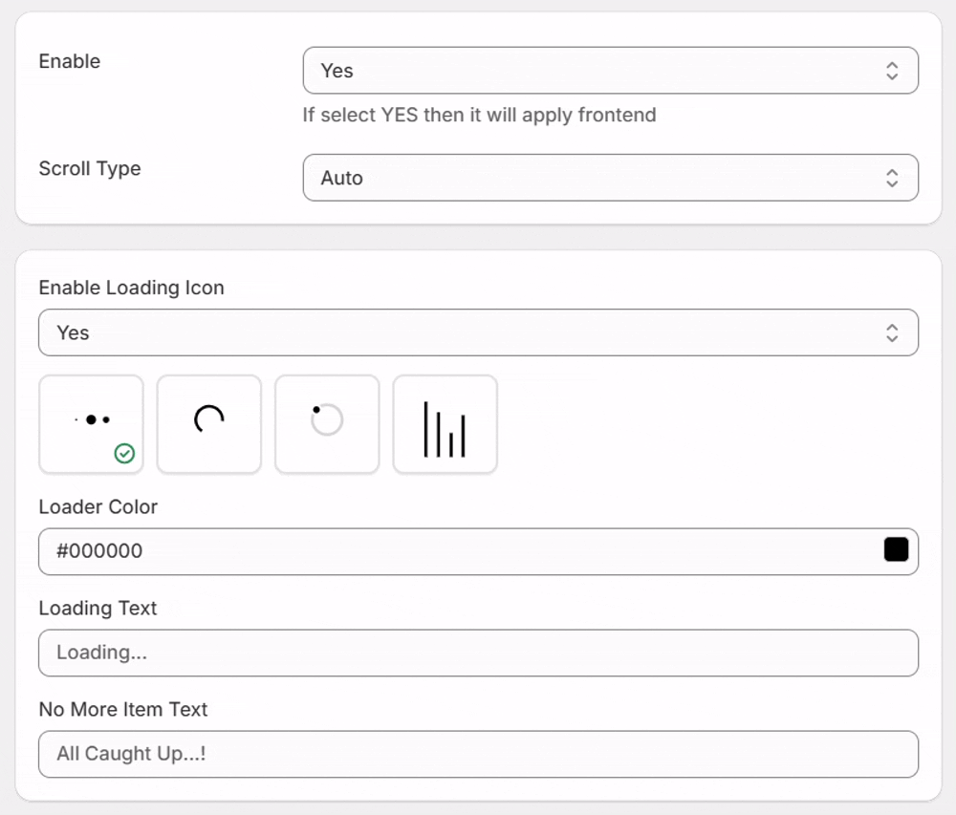
Task: Select the vertical bars loader icon
Action: [445, 424]
